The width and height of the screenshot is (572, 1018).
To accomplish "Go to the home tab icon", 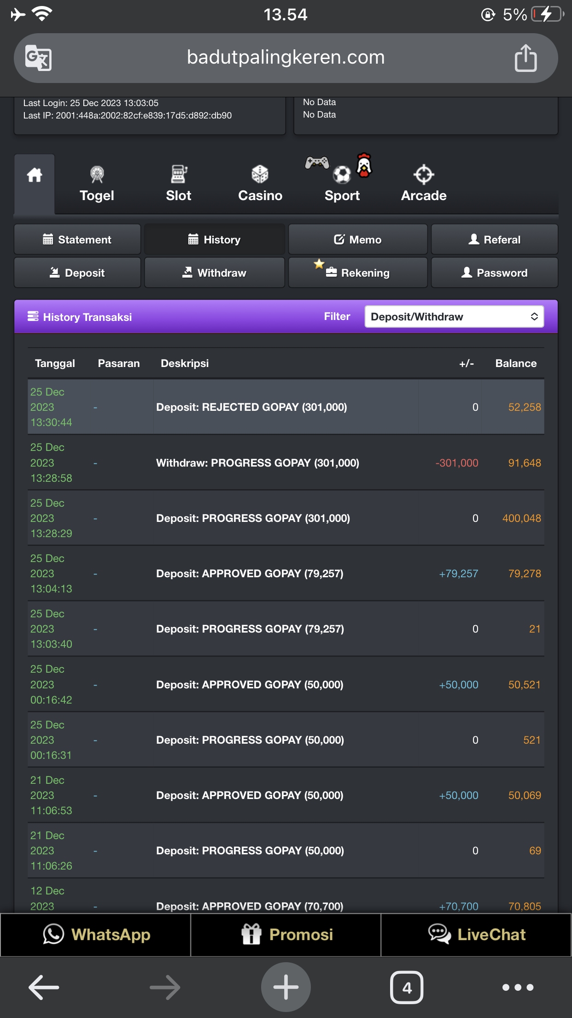I will pos(35,176).
